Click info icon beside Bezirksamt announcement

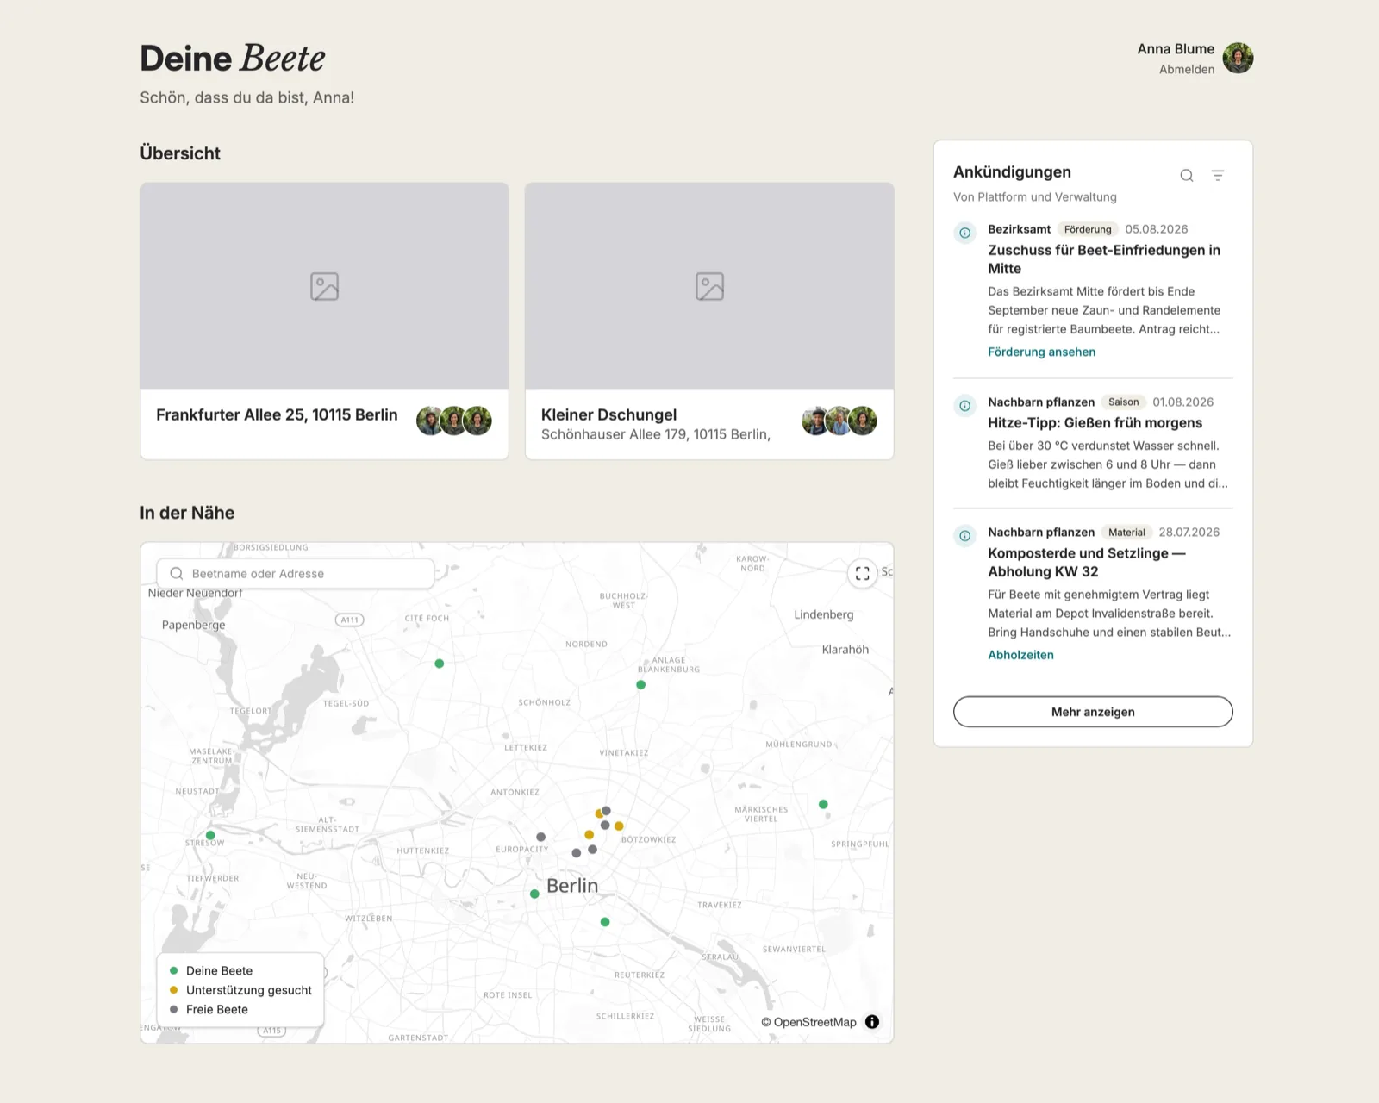965,233
